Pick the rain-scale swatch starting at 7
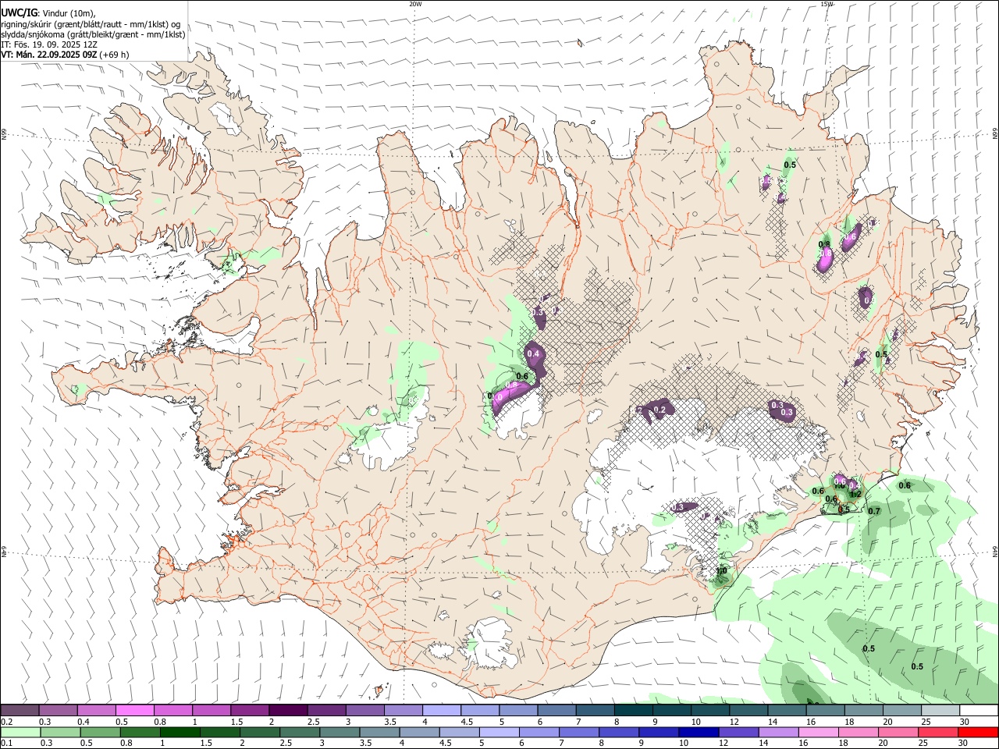 579,732
